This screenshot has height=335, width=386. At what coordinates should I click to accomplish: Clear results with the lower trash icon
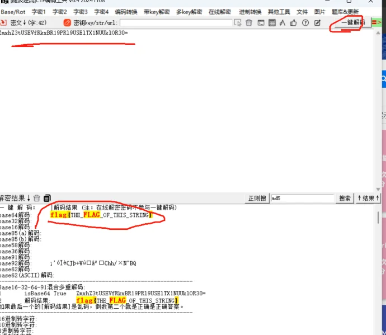tap(37, 198)
